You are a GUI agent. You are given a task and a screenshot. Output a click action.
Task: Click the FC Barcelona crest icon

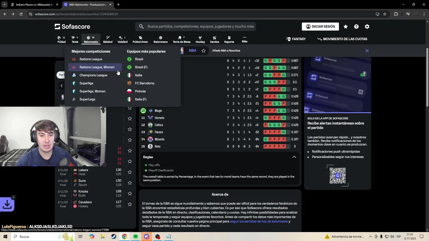point(129,83)
